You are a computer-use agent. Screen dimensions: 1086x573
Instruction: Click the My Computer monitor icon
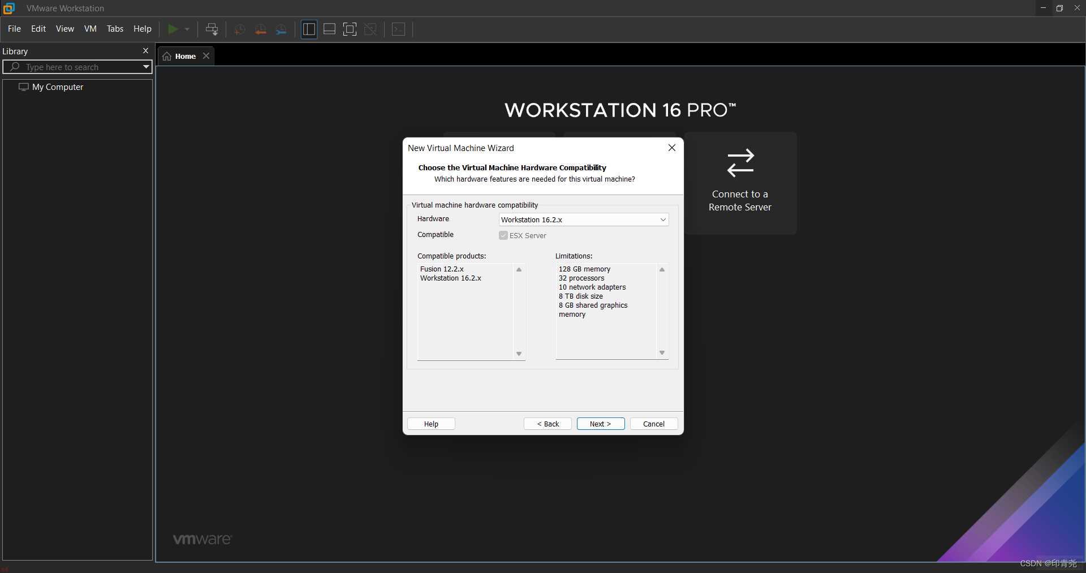click(24, 87)
